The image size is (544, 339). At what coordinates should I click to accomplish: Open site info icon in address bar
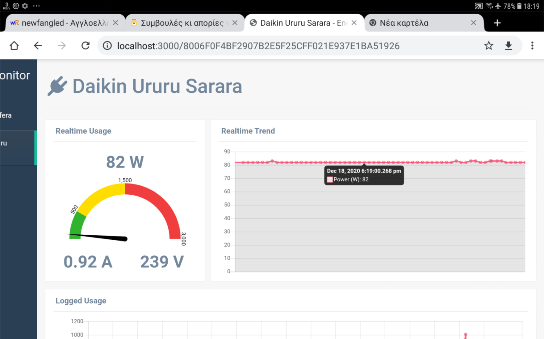click(107, 46)
